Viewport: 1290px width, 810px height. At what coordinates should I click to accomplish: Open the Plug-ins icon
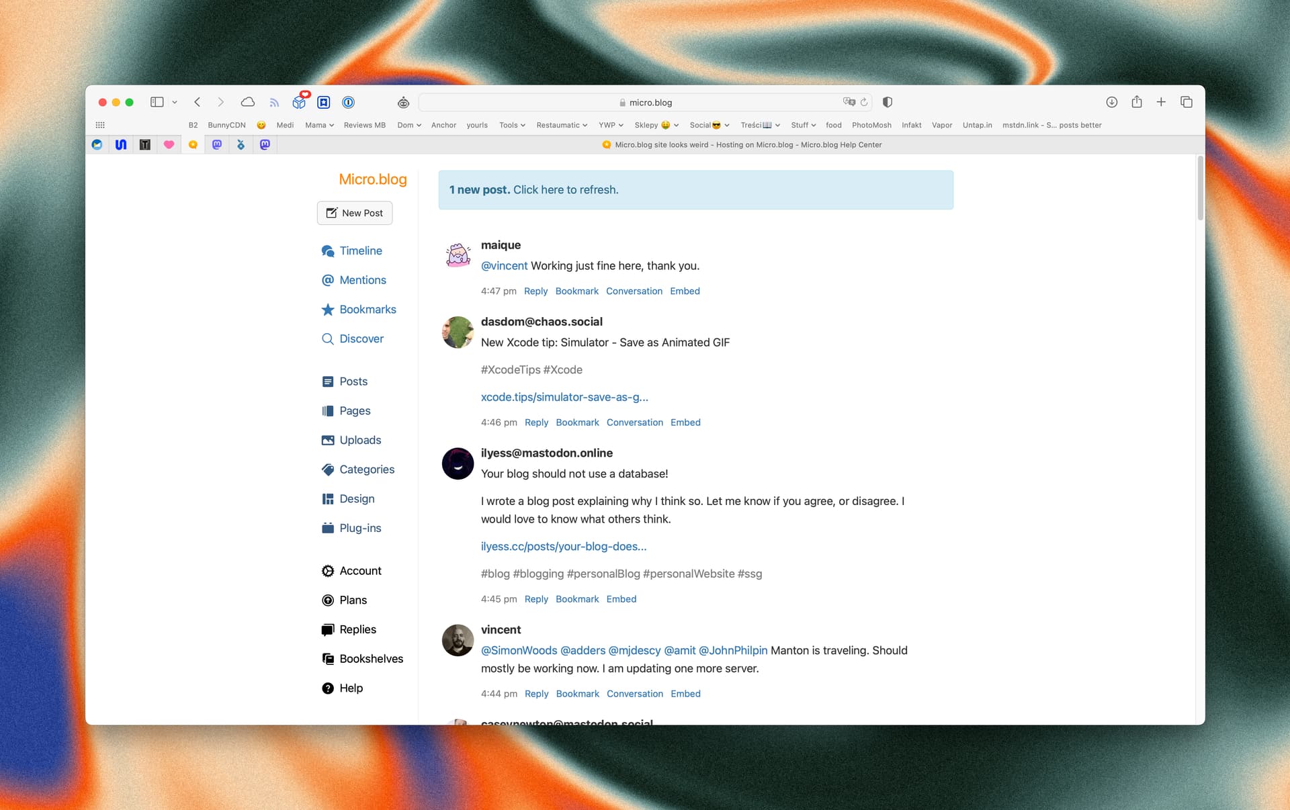(x=328, y=529)
